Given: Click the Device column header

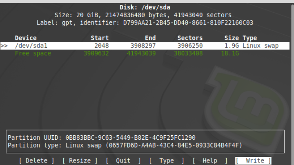Looking at the screenshot, I should pos(26,38).
